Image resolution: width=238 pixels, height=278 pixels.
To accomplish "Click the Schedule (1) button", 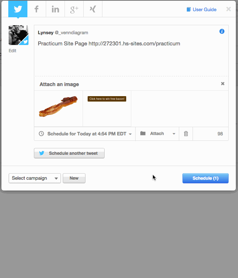I will point(206,178).
